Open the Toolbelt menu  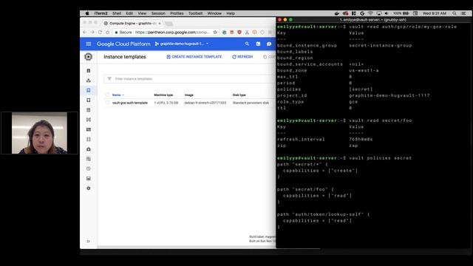[x=195, y=13]
